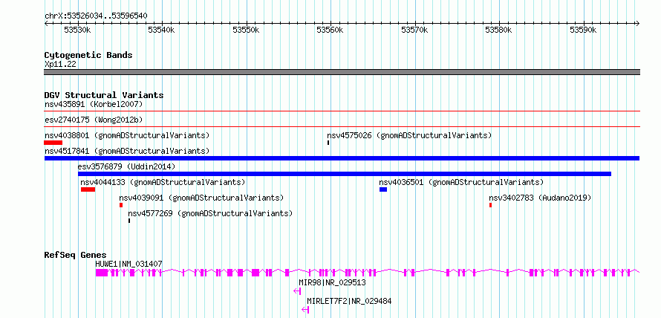The width and height of the screenshot is (661, 318).
Task: Click the nsv4036501 gnomAD variant label
Action: tap(461, 182)
